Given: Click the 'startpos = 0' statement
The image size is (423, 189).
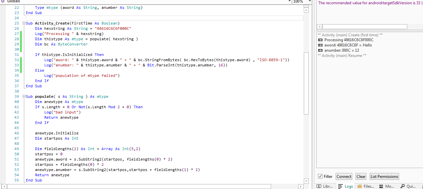Looking at the screenshot, I should (49, 154).
